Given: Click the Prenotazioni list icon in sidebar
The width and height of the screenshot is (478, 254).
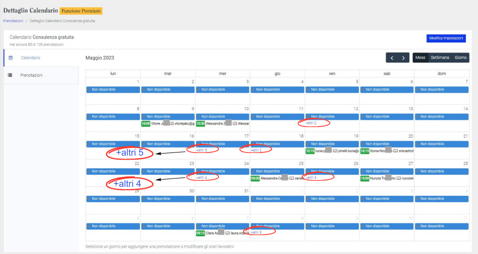Looking at the screenshot, I should click(x=10, y=75).
